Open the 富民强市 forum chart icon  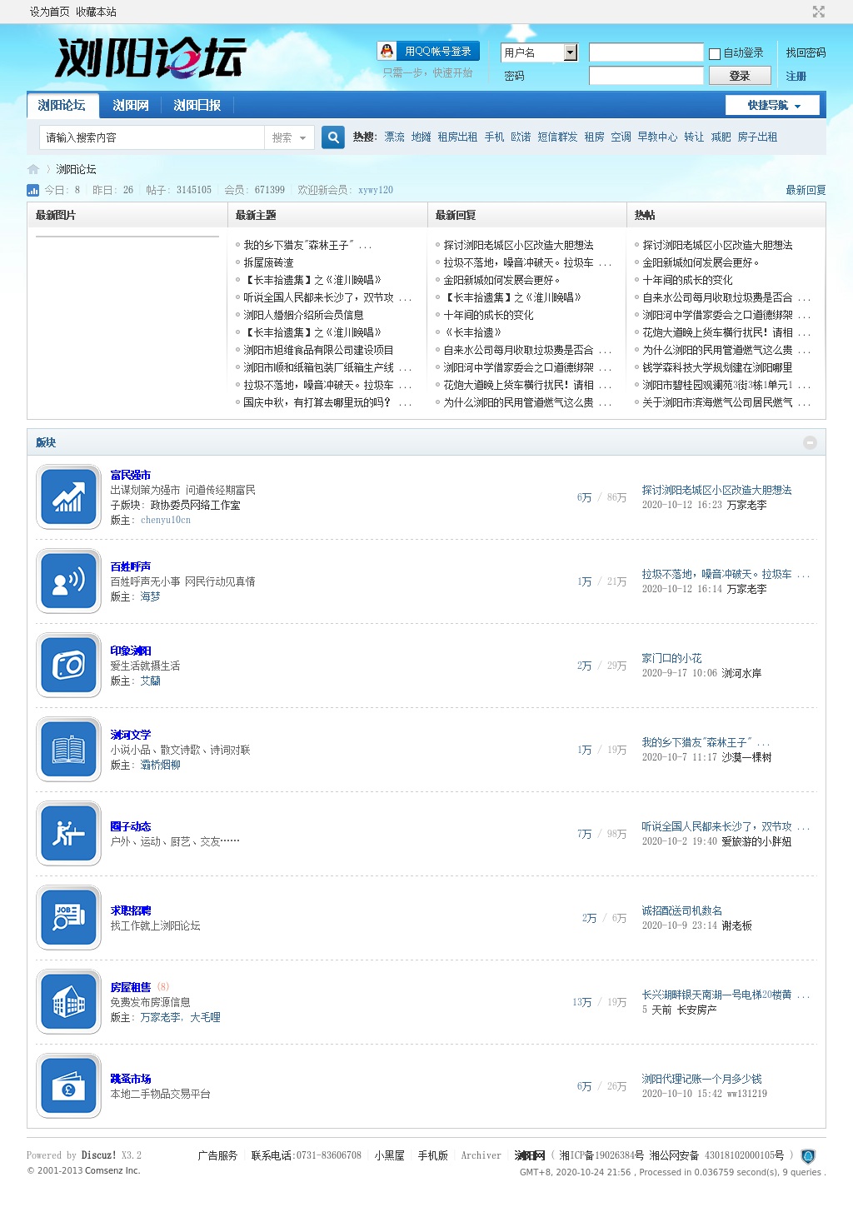pos(68,497)
